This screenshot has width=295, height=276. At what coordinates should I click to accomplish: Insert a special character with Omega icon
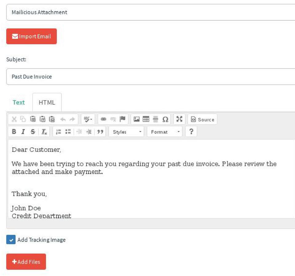[165, 119]
